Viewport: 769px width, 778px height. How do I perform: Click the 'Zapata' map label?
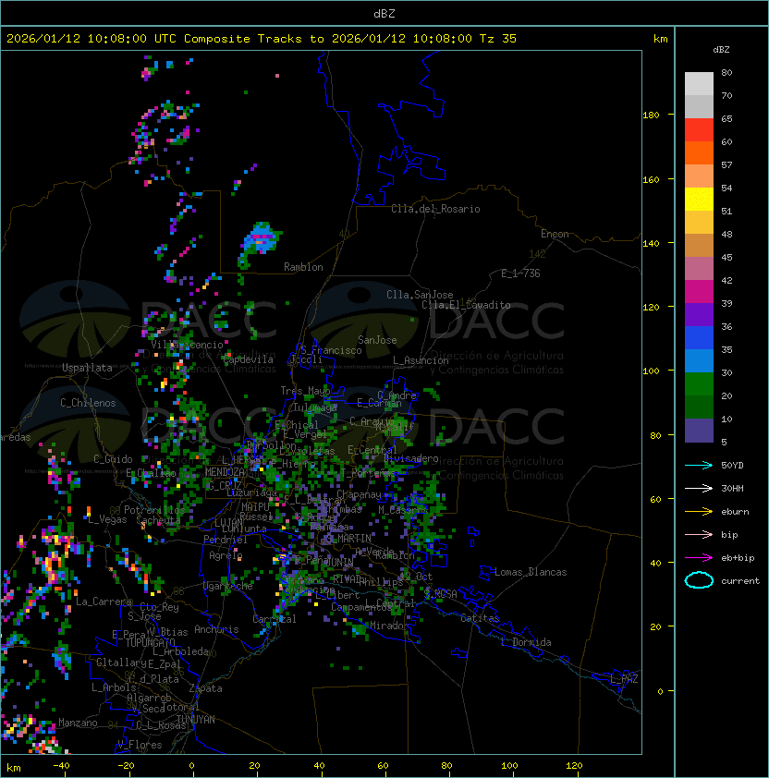pyautogui.click(x=205, y=688)
